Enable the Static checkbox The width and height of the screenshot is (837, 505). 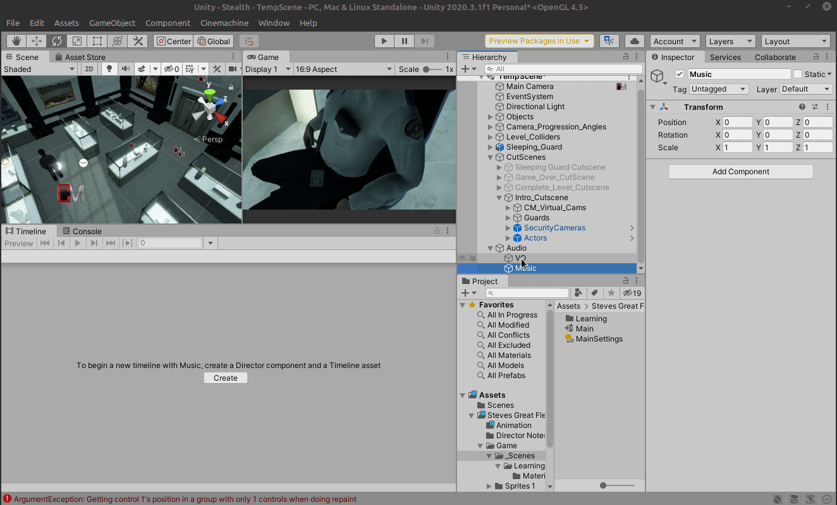pos(798,74)
